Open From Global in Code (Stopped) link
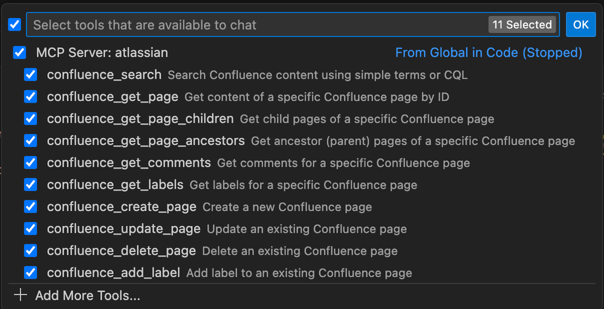The image size is (604, 309). coord(489,53)
